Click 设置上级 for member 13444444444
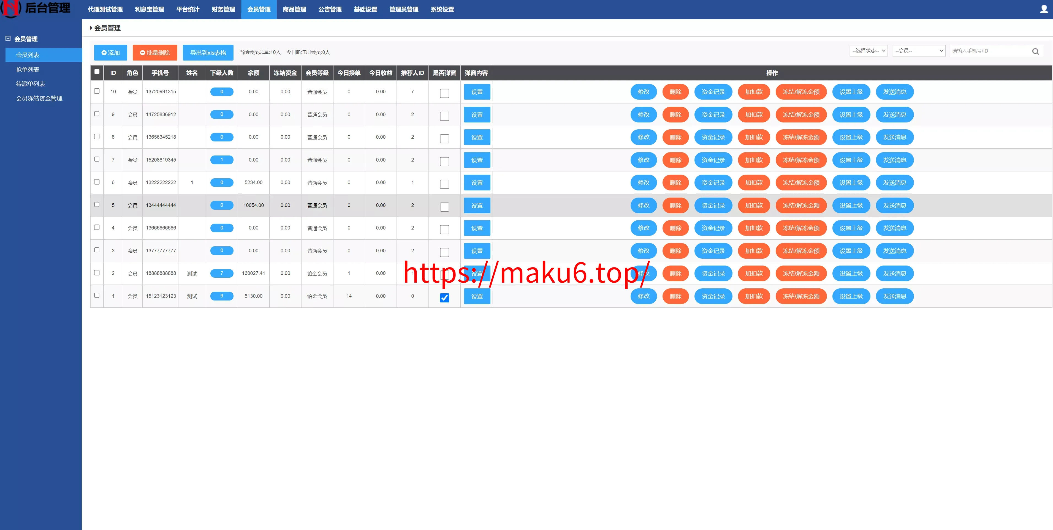Screen dimensions: 1053x530 click(851, 206)
